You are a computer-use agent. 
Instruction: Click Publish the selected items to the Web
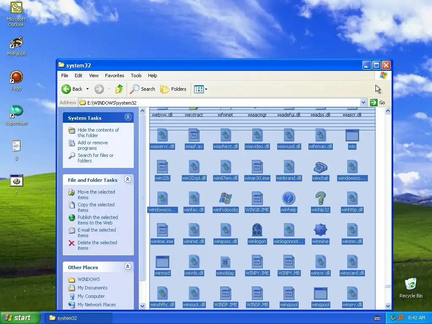click(x=97, y=220)
